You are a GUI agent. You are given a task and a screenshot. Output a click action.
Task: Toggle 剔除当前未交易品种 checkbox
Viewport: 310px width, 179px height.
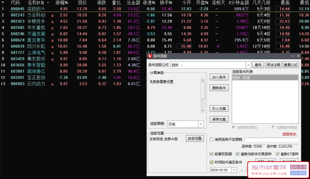pos(238,154)
